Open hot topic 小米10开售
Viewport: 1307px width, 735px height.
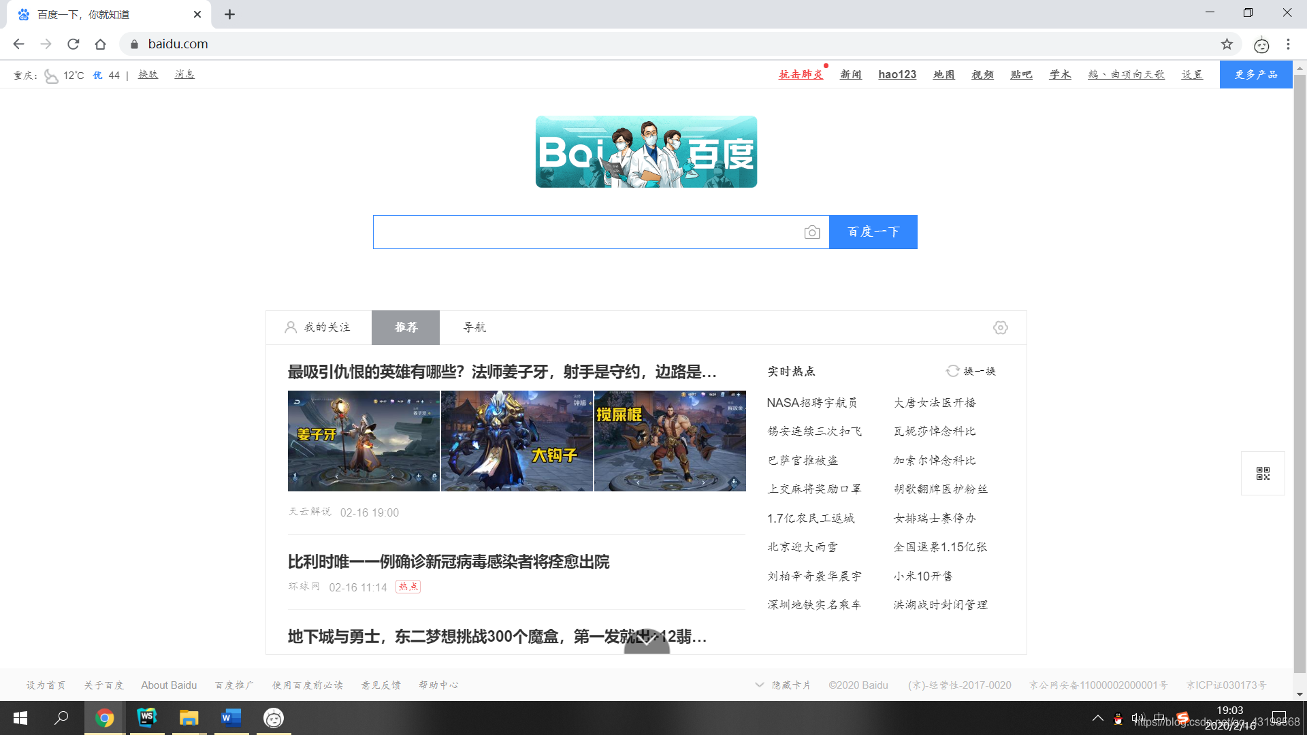923,576
